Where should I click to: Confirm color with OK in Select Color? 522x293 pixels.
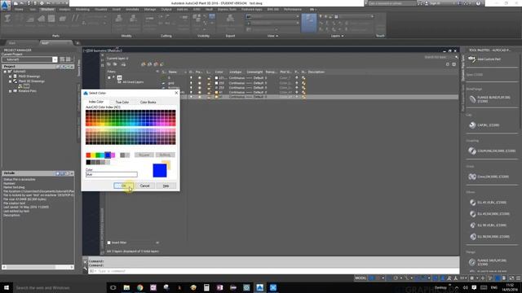click(123, 186)
